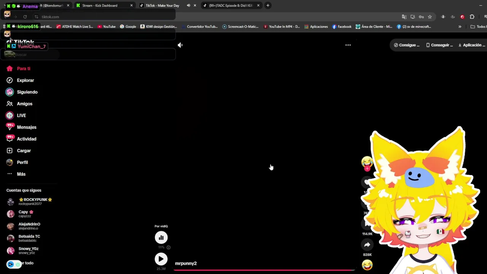
Task: Open YouTube bookmark
Action: pyautogui.click(x=107, y=27)
